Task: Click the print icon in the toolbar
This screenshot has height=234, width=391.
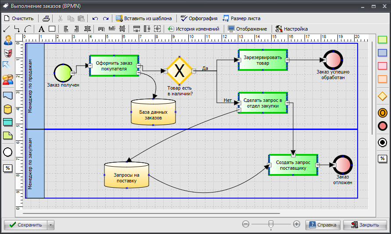Action: pyautogui.click(x=46, y=18)
